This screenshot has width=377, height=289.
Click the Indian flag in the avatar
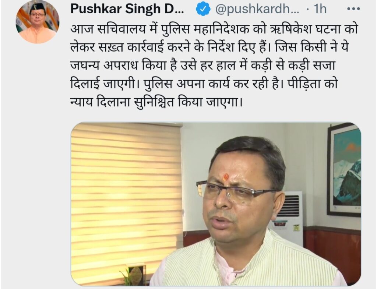(20, 23)
